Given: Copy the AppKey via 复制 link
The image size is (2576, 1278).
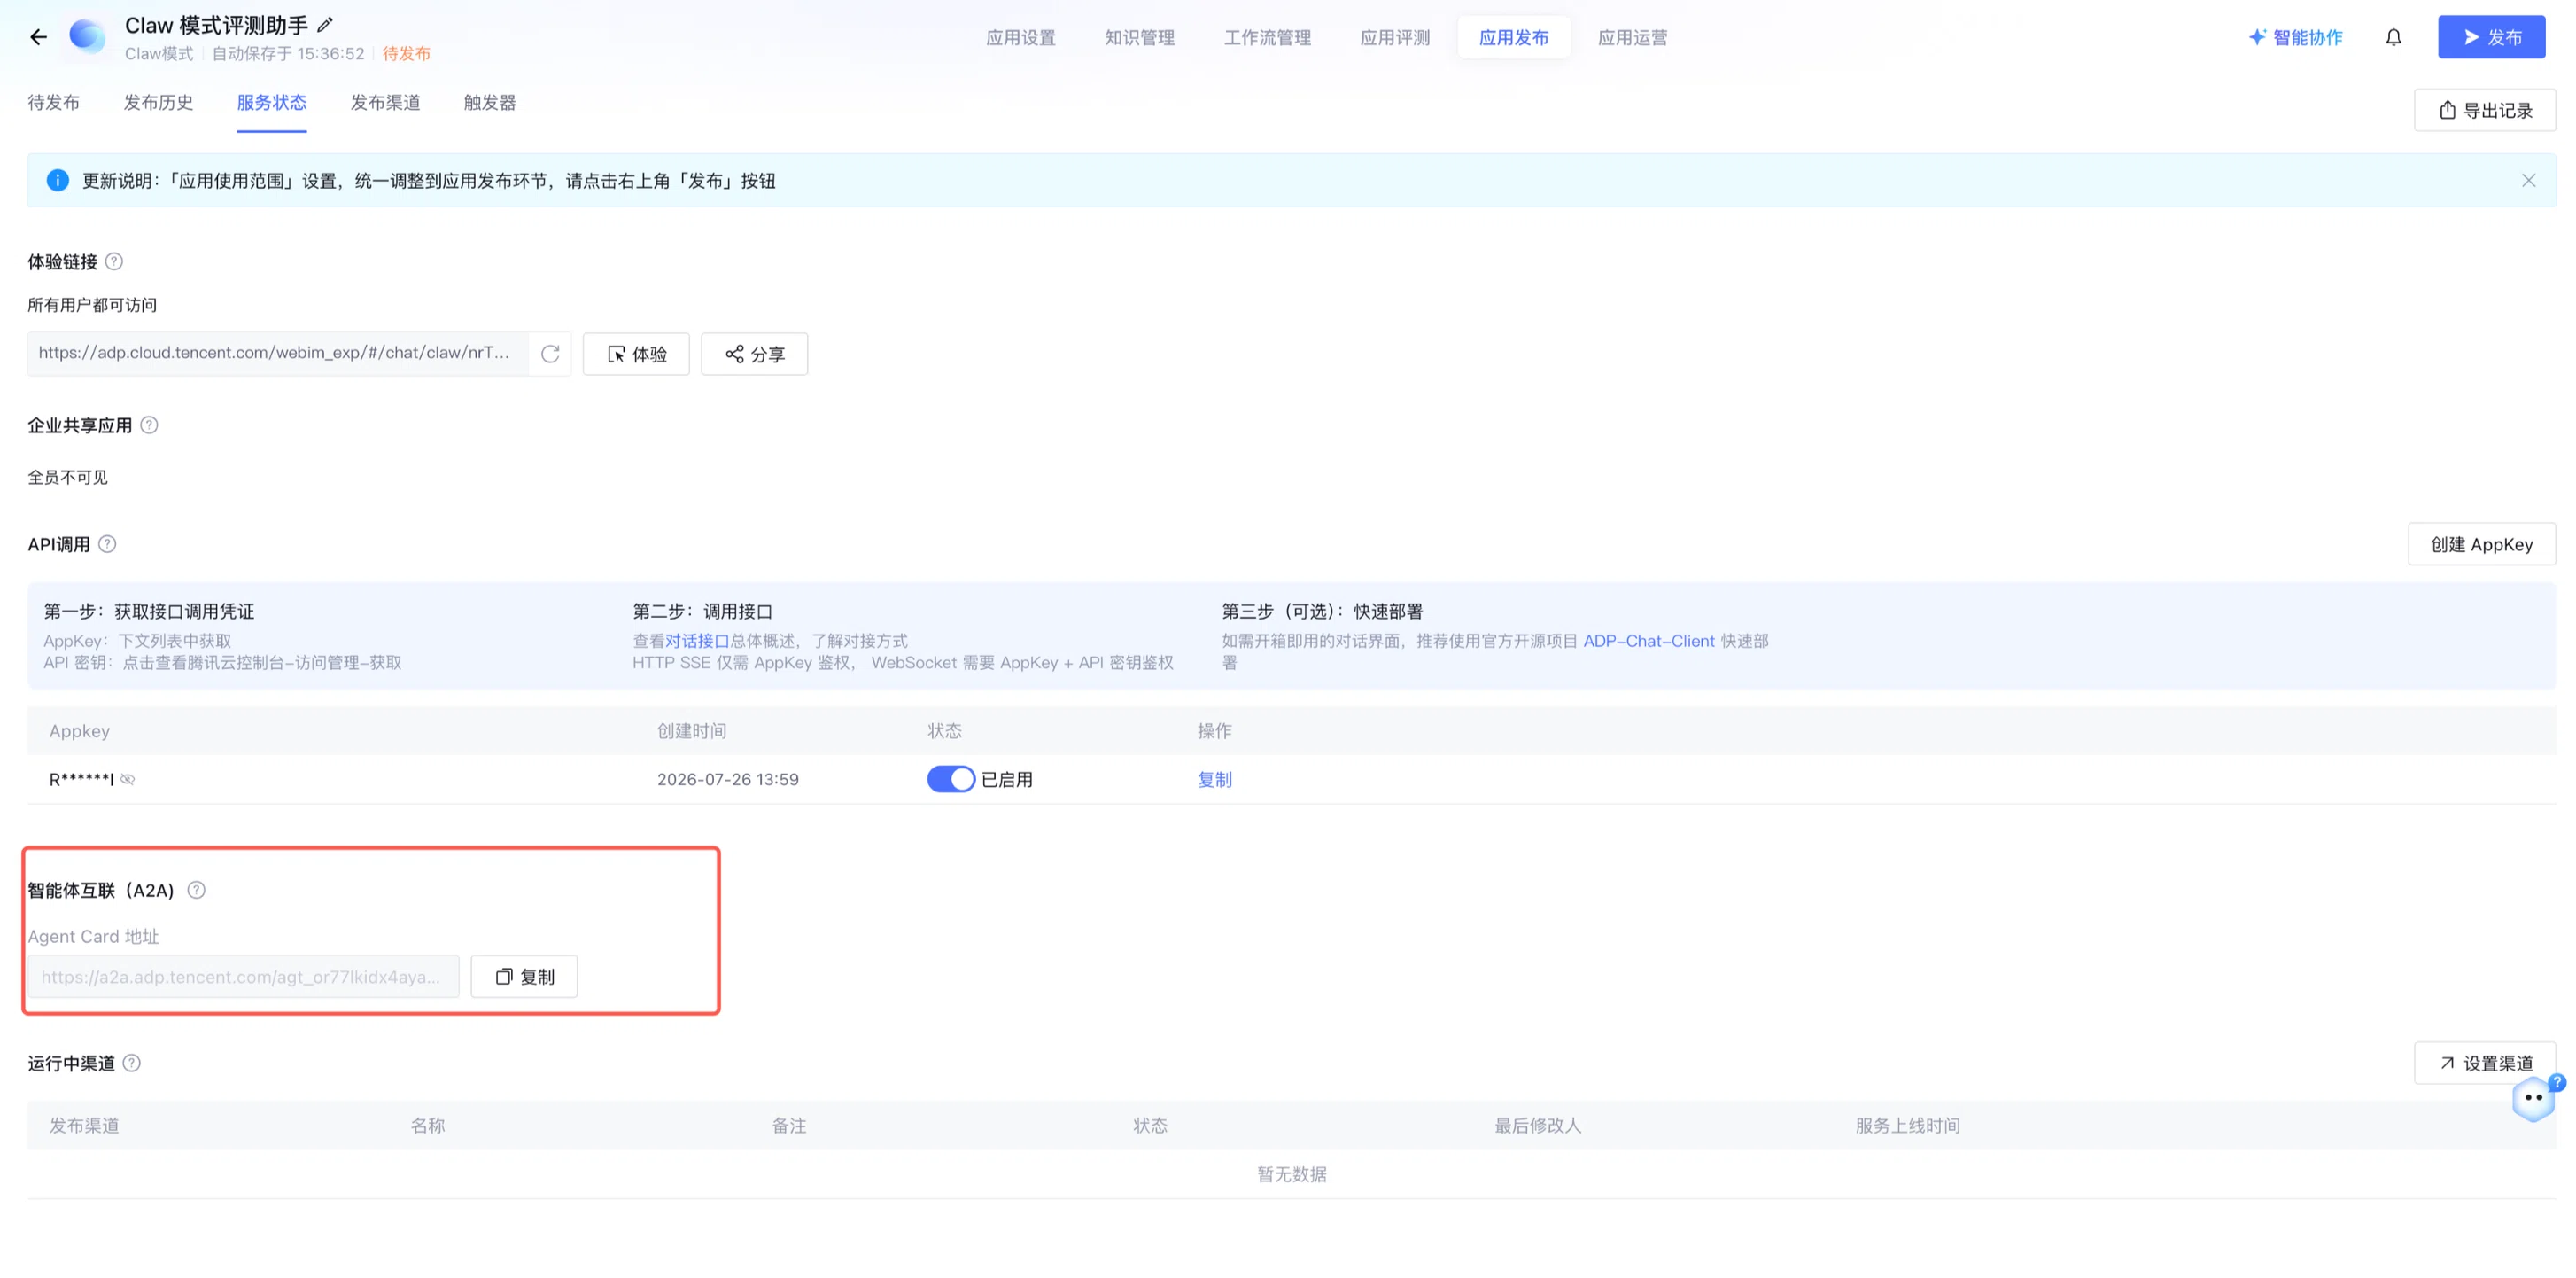Looking at the screenshot, I should point(1215,780).
